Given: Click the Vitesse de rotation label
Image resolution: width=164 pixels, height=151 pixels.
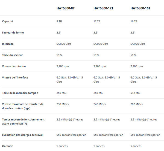Looking at the screenshot, I should point(14,66).
